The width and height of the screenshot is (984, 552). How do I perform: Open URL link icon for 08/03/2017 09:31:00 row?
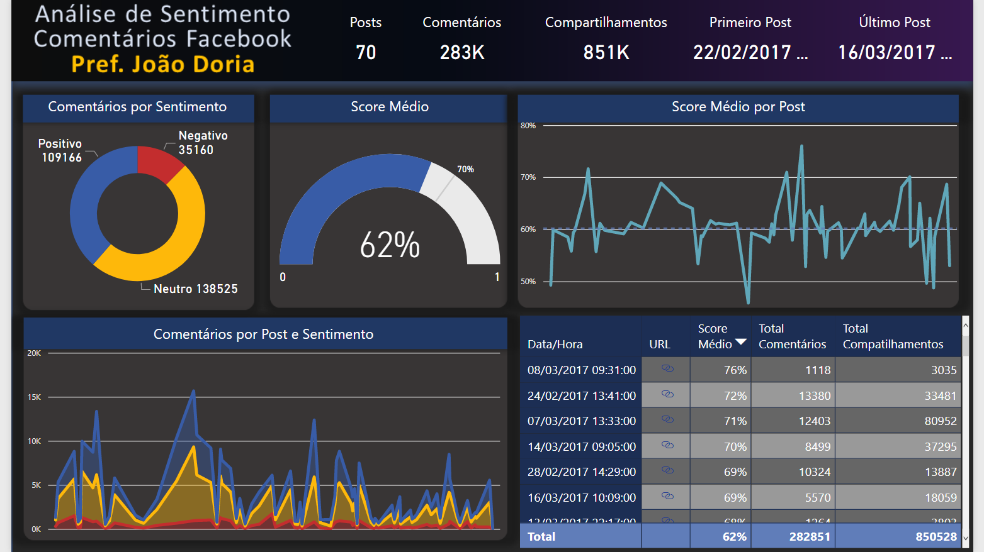[667, 368]
